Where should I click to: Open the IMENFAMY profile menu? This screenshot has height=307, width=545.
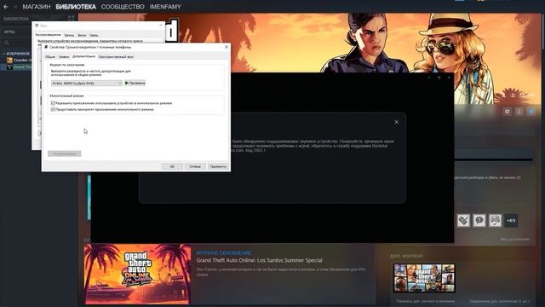click(165, 7)
